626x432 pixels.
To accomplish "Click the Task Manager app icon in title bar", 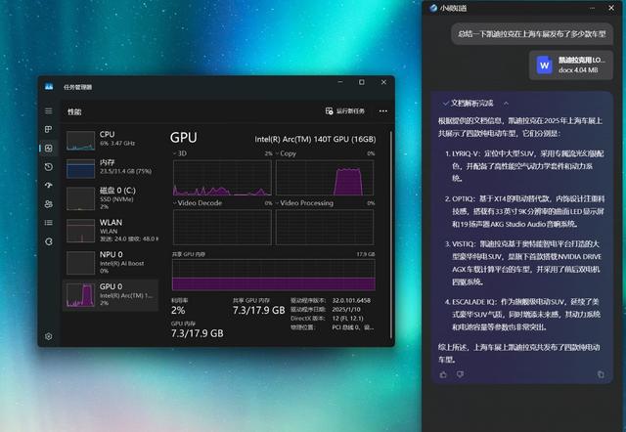I will point(49,87).
